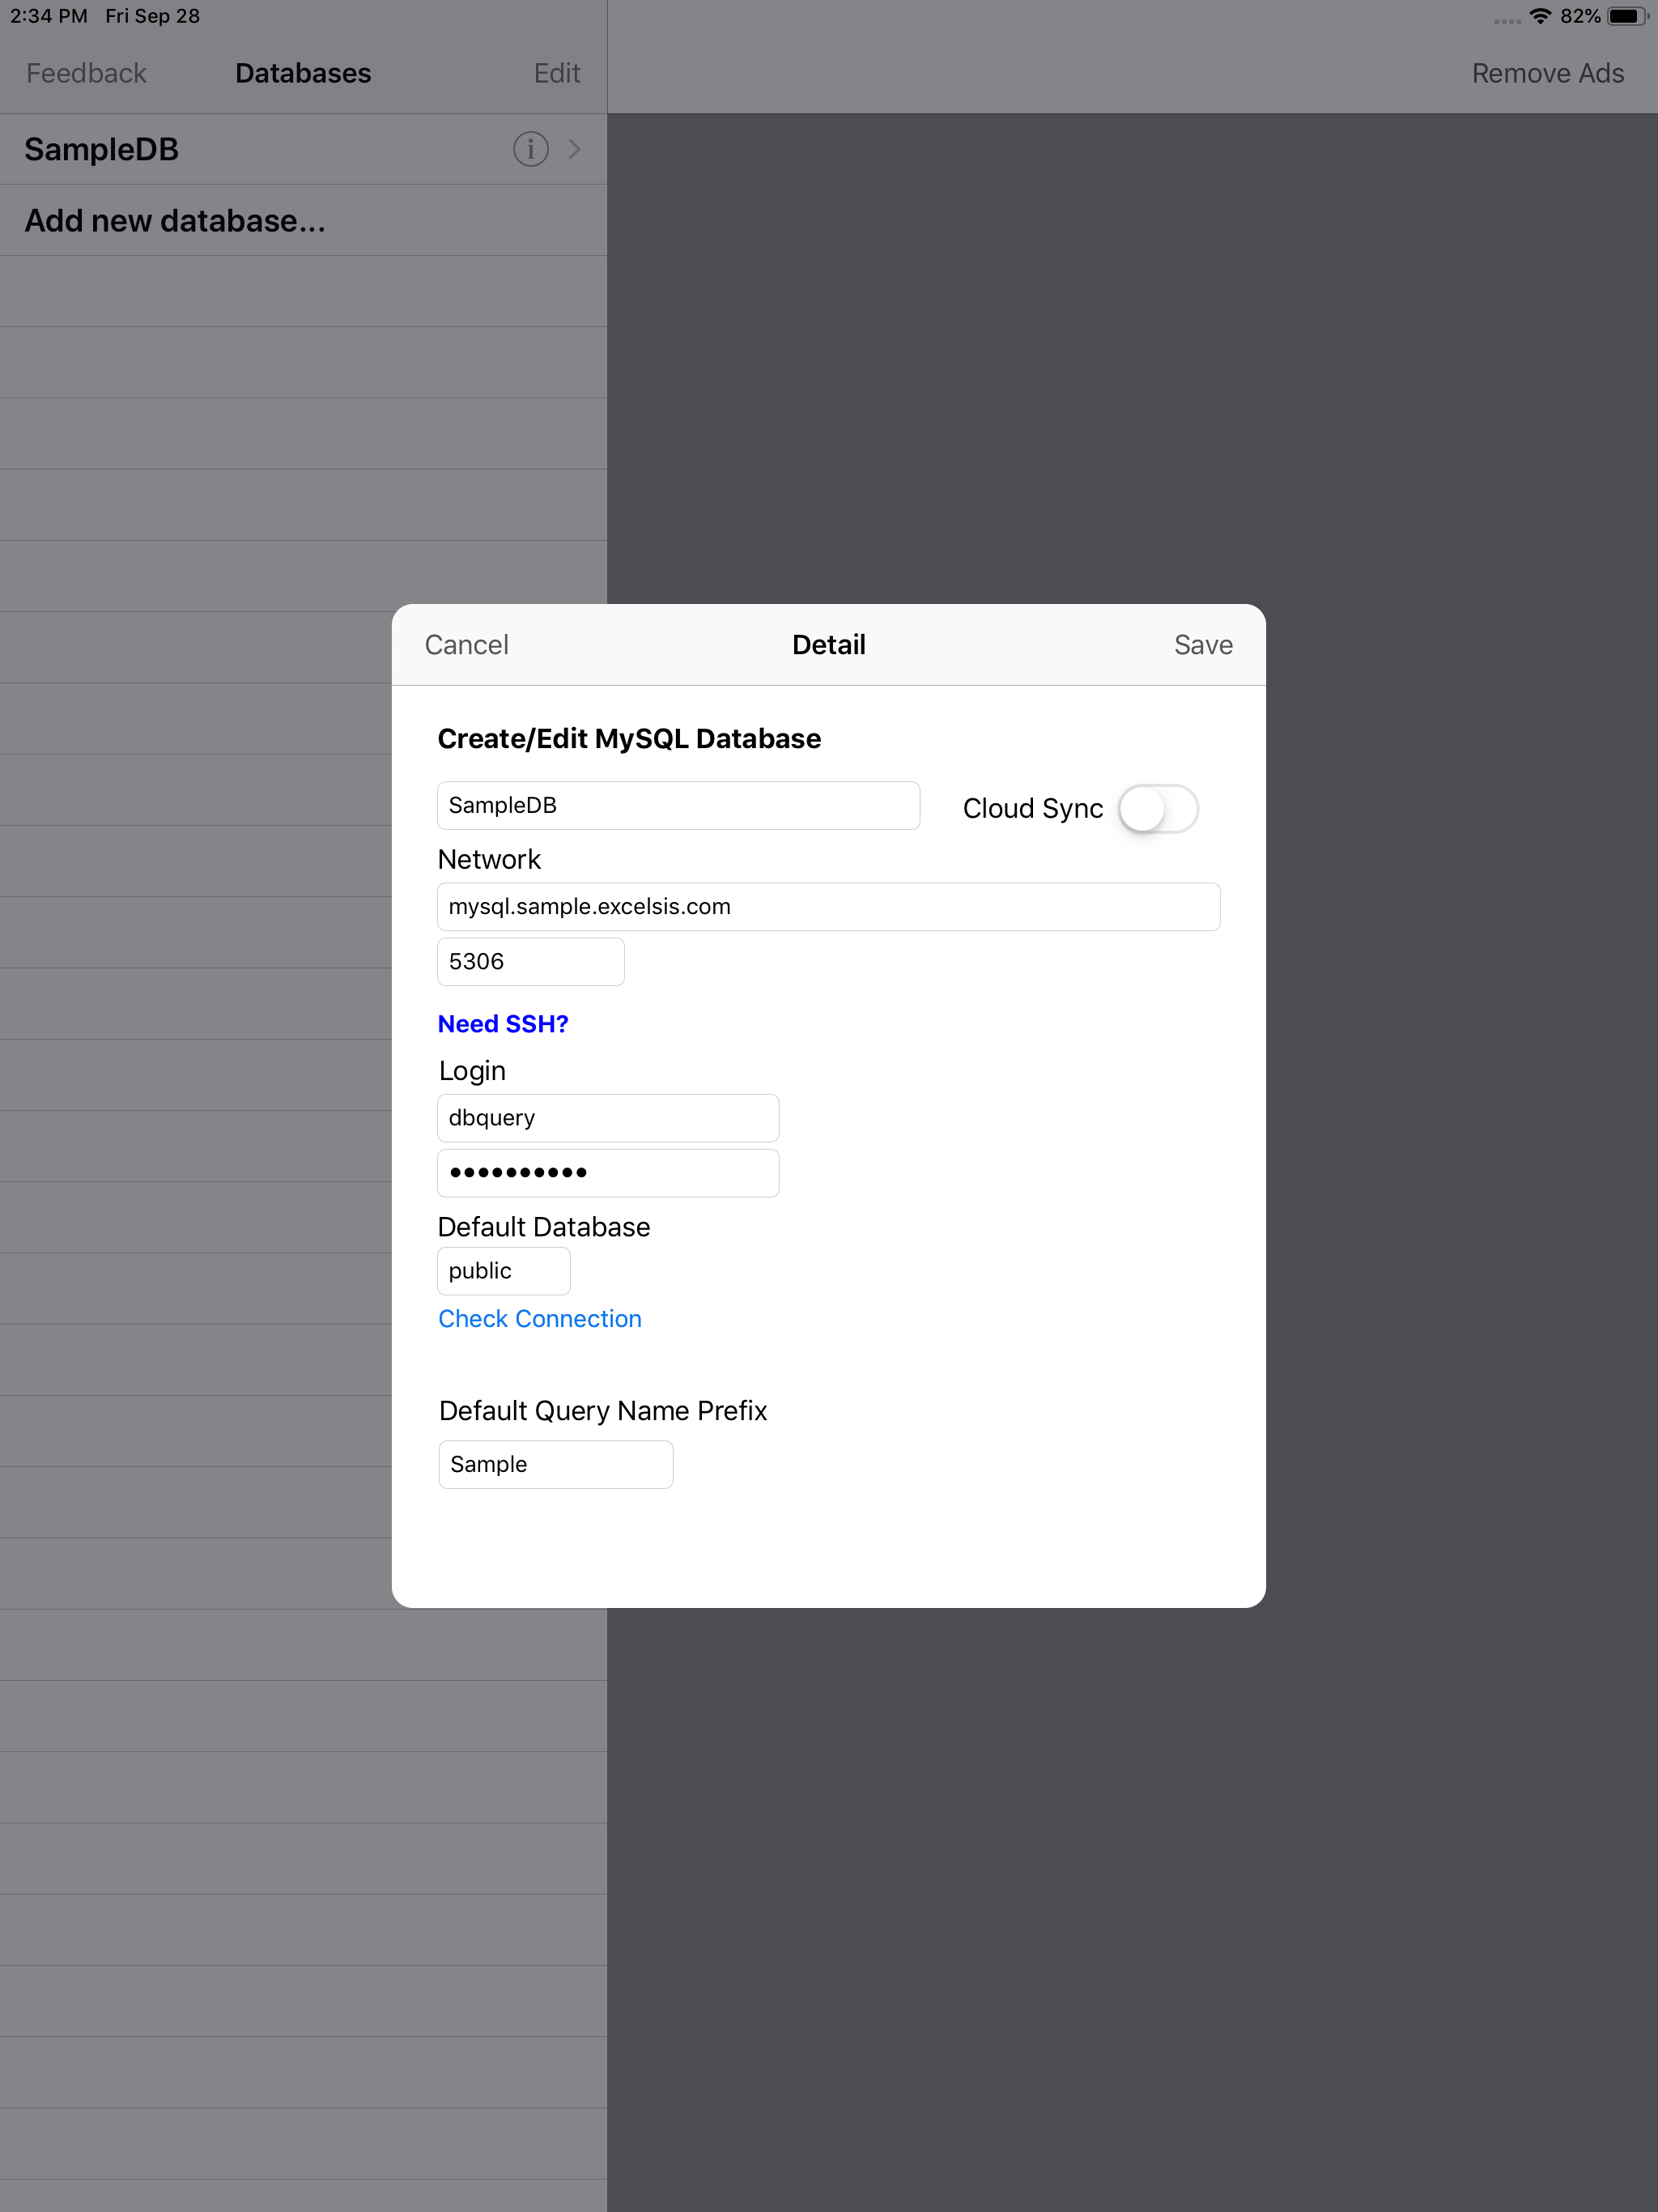The height and width of the screenshot is (2212, 1658).
Task: Select the database name field SampleDB
Action: (678, 806)
